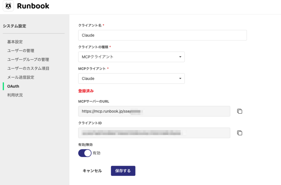Open ユーザーのカスタム項目 page
Image resolution: width=281 pixels, height=185 pixels.
coord(28,68)
